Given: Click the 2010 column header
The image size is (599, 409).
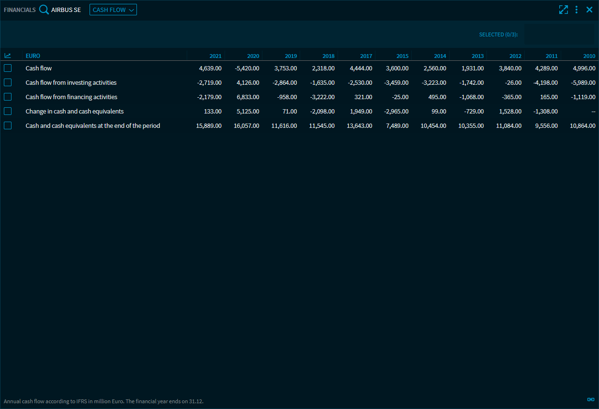Looking at the screenshot, I should coord(589,56).
